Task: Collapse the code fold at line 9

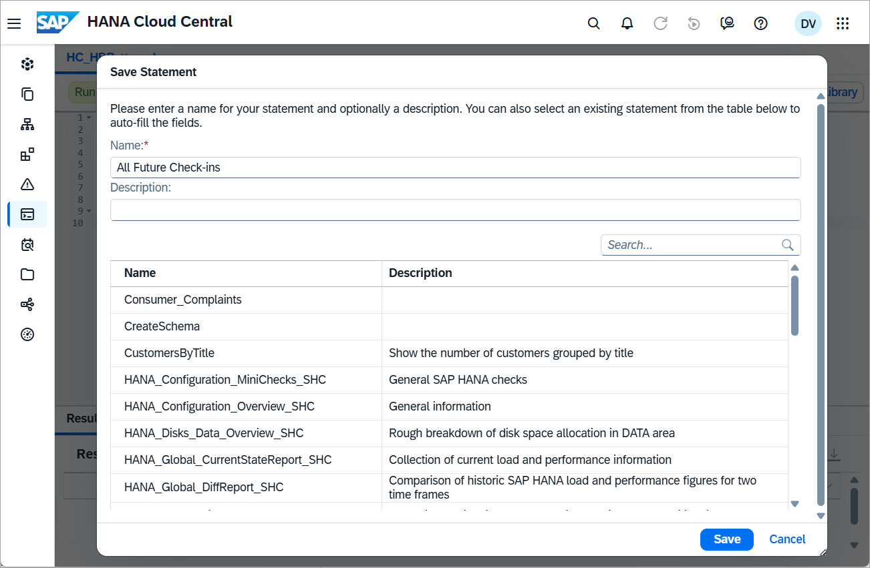Action: [x=89, y=212]
